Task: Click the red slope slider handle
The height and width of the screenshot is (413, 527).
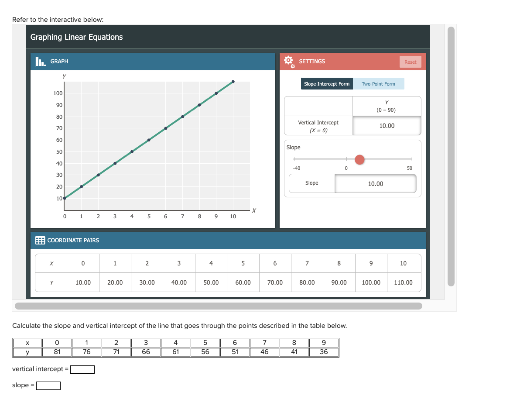Action: coord(359,160)
